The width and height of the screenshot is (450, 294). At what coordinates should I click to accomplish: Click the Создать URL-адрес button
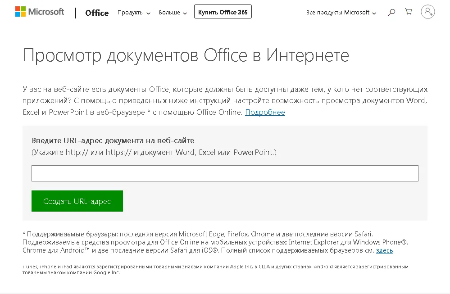tap(77, 201)
